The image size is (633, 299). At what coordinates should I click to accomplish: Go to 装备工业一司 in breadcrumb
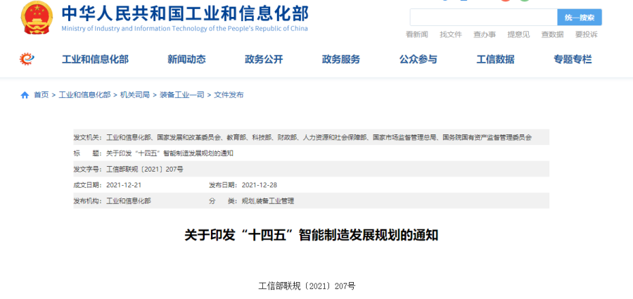pos(181,95)
